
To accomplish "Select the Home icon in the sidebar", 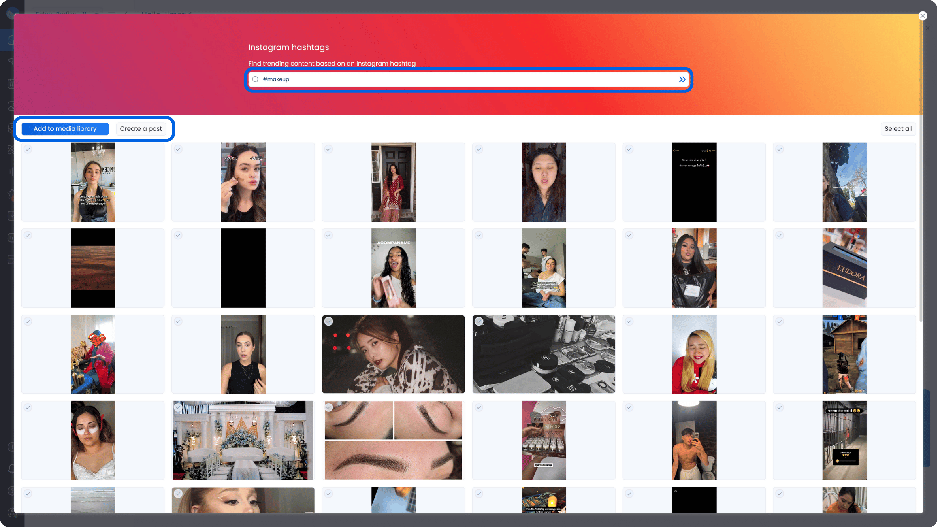I will (x=11, y=40).
